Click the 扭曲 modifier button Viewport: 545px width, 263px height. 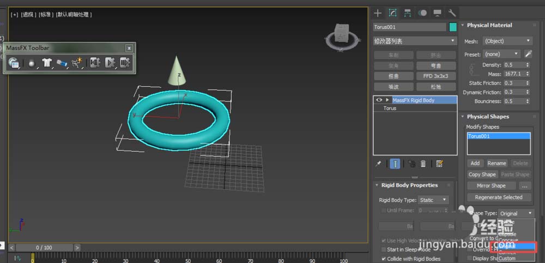pos(394,76)
